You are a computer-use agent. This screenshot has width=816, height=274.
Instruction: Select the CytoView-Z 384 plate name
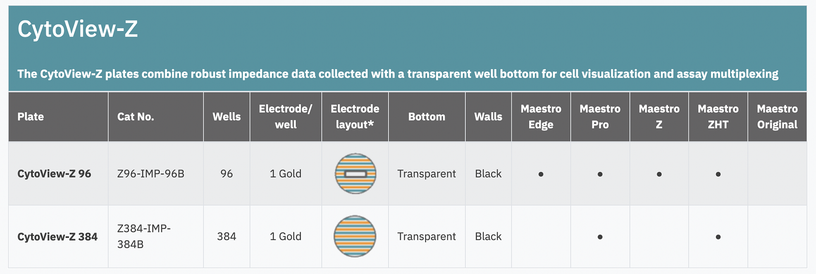(57, 237)
